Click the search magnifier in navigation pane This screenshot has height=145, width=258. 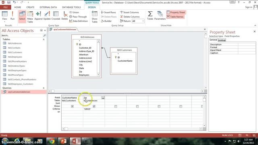[x=44, y=35]
